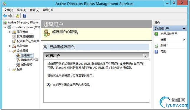
Task: Select the 群集密钥密码 tree node
Action: coord(30,60)
